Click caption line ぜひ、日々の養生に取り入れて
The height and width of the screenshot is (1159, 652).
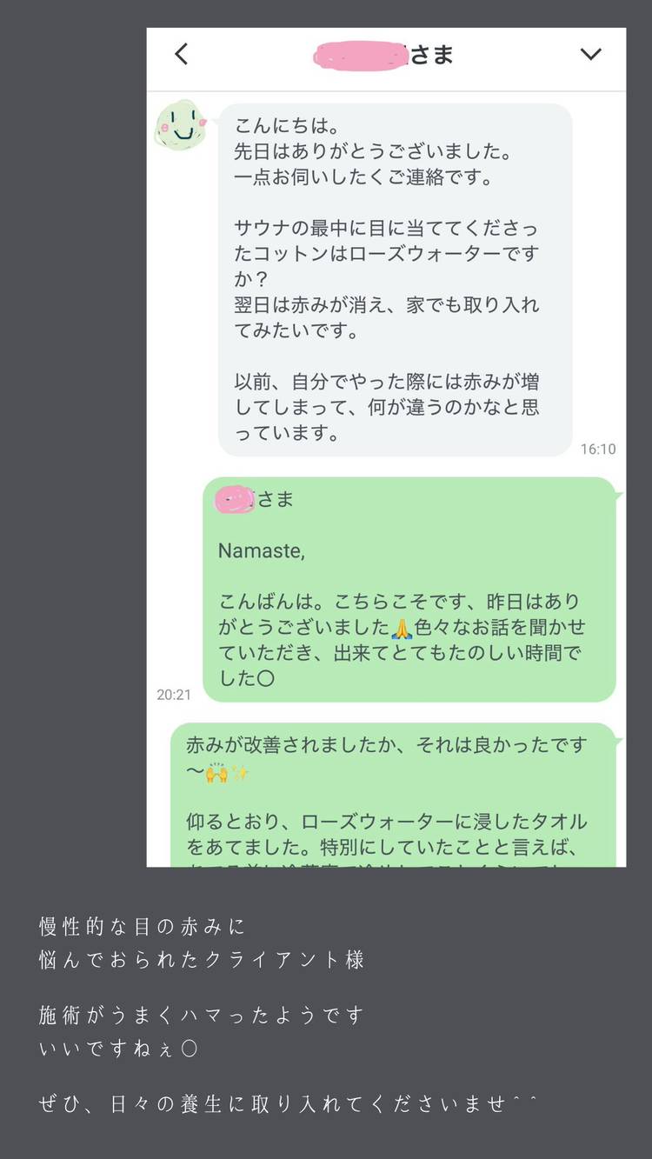coord(289,1104)
